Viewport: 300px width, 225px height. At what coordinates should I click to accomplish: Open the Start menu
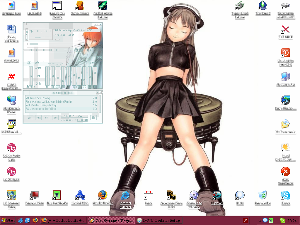[x=8, y=220]
